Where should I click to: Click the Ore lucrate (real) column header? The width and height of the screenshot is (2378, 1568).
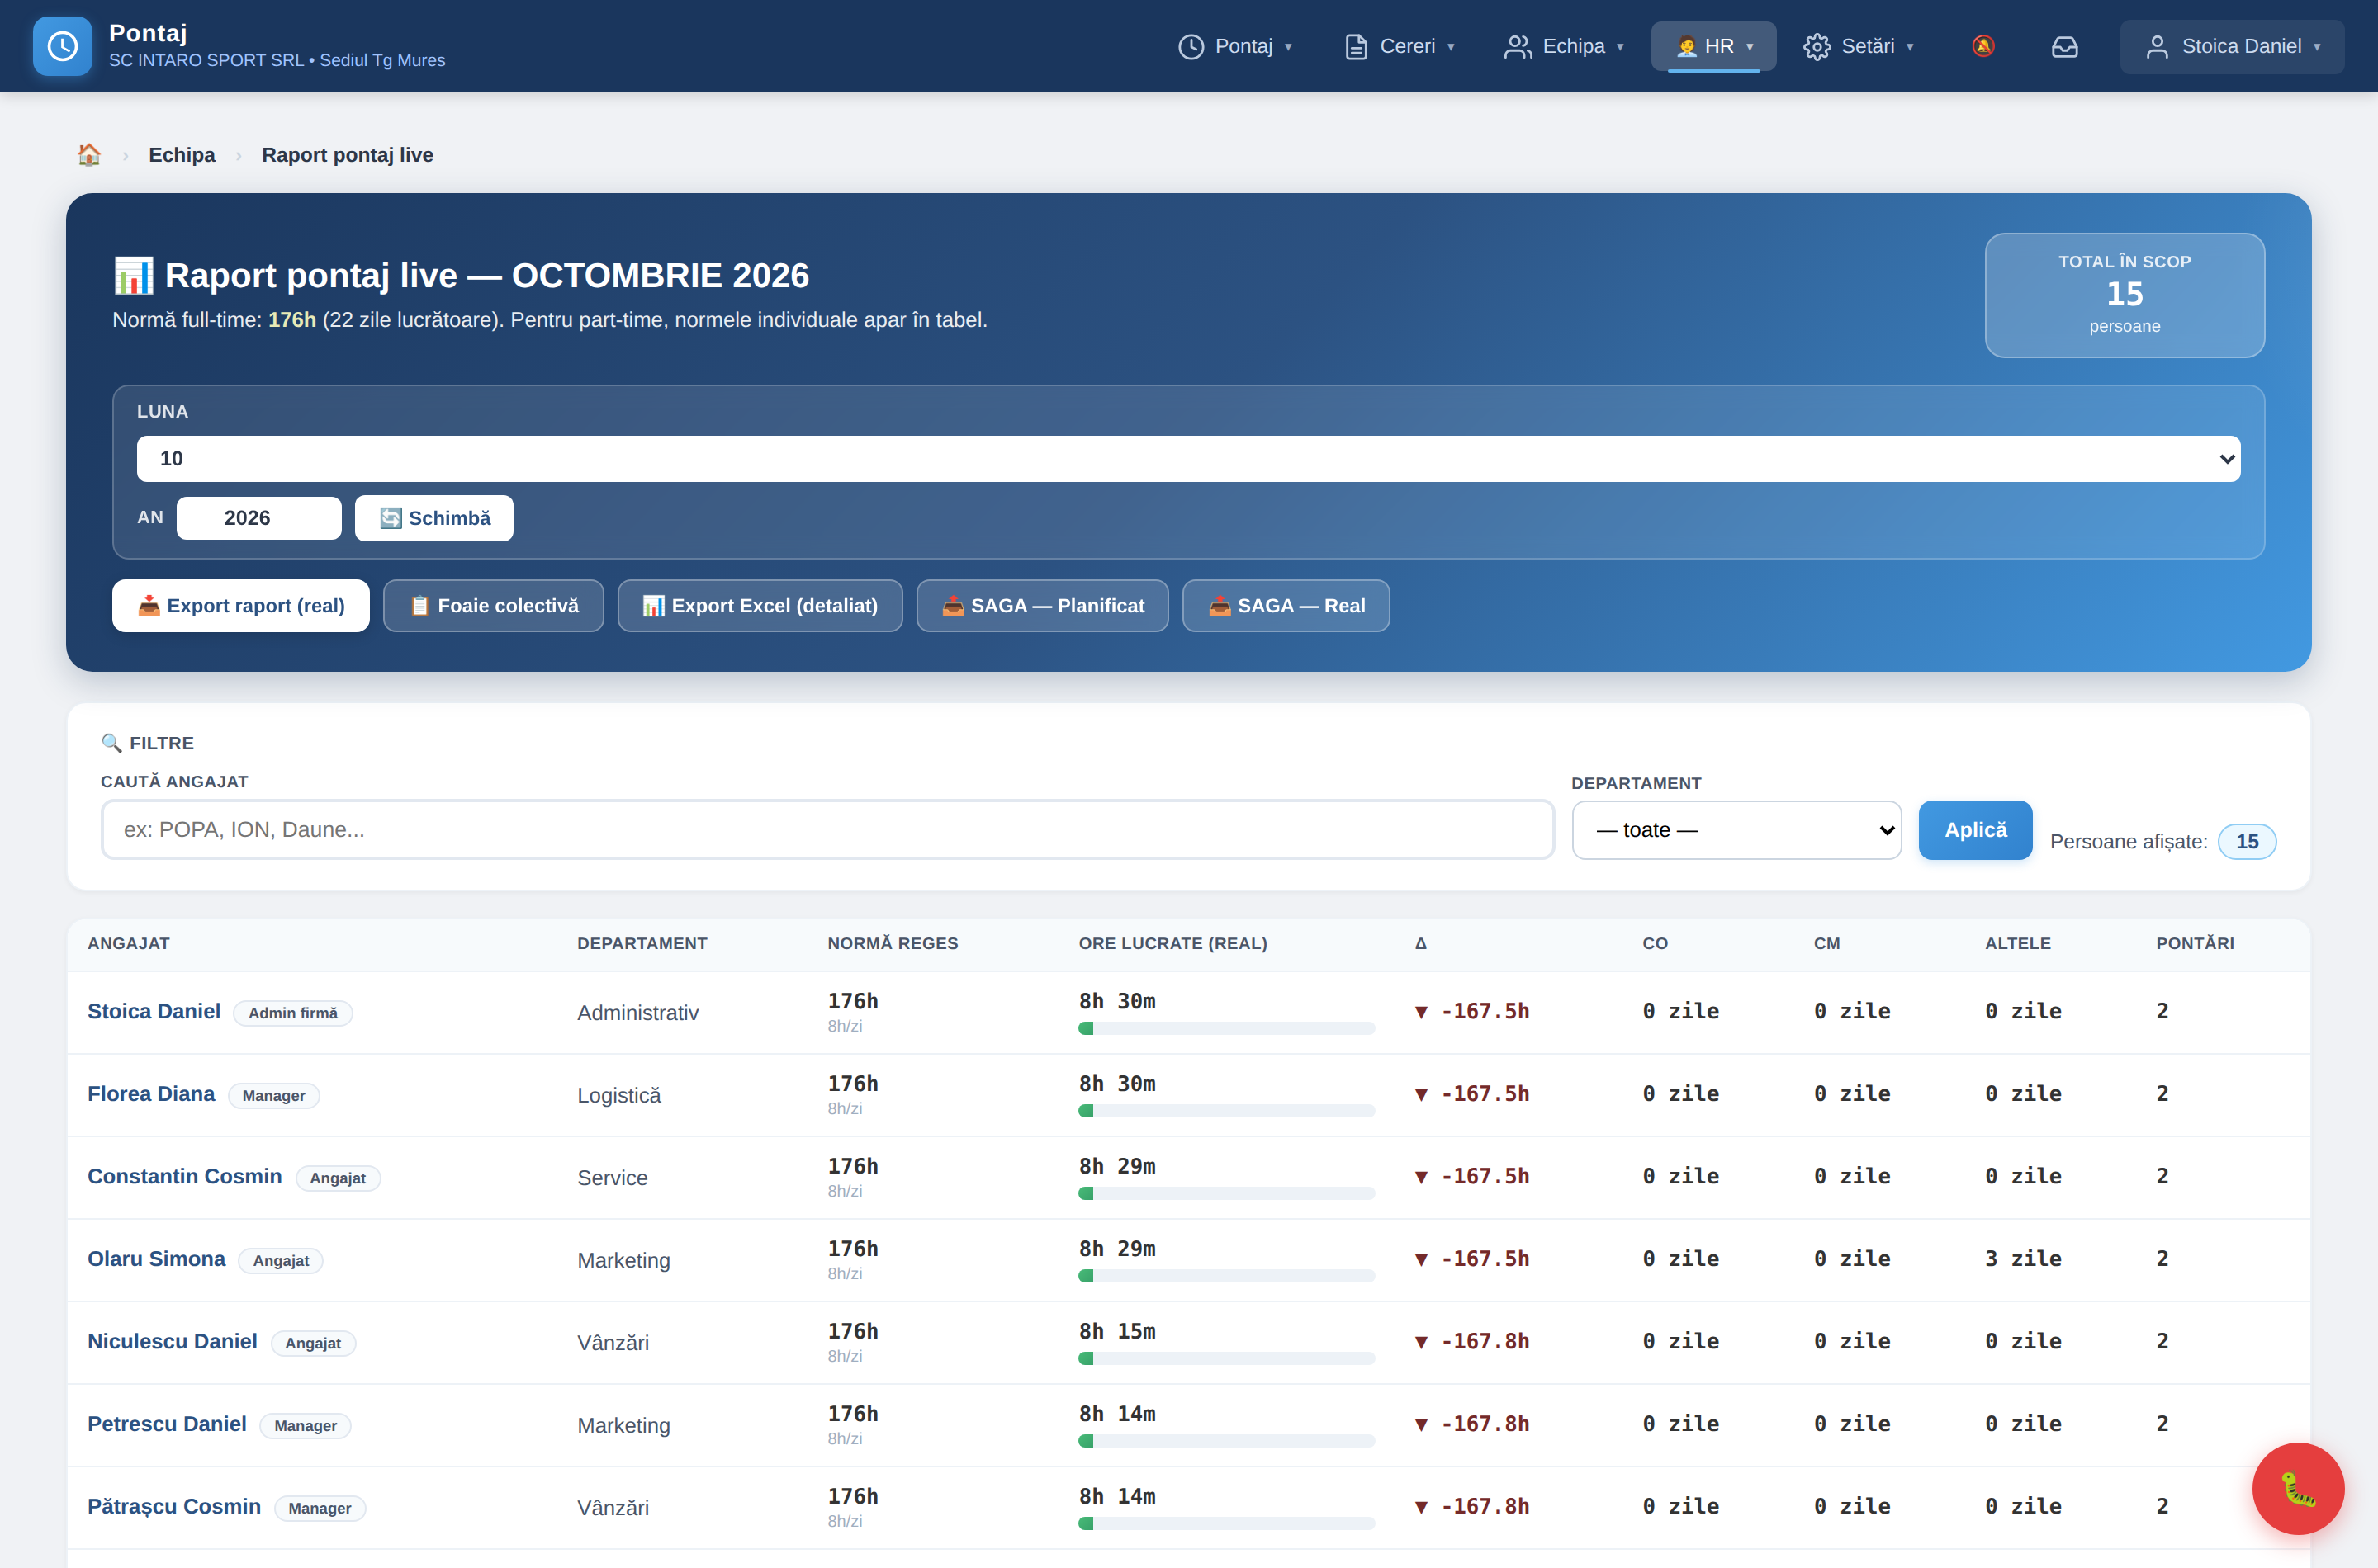point(1172,943)
